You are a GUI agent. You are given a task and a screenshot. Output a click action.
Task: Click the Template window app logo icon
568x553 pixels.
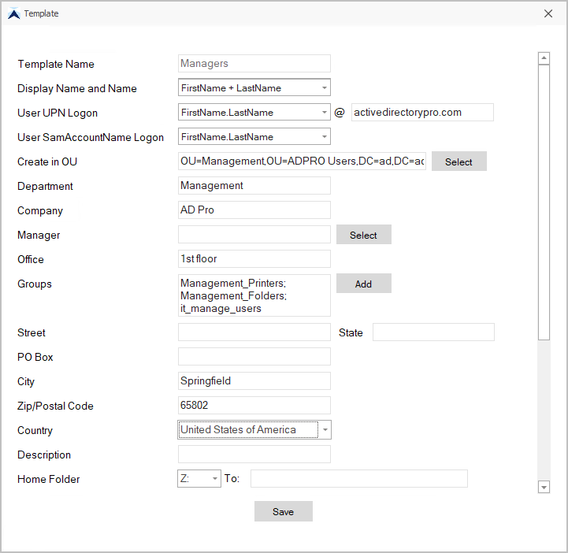13,13
